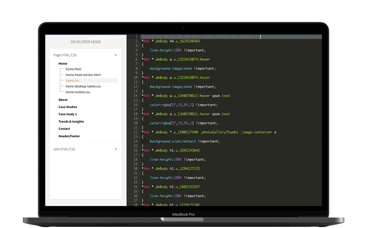Open the Case study 1 page entry
The width and height of the screenshot is (365, 228).
tap(68, 114)
